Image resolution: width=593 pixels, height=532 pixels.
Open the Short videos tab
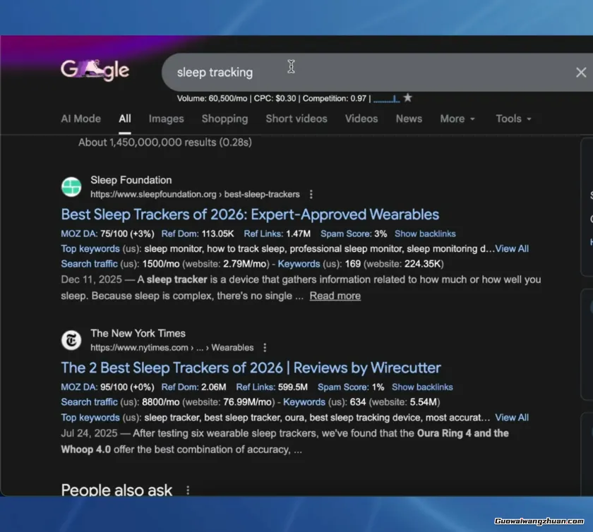[296, 119]
